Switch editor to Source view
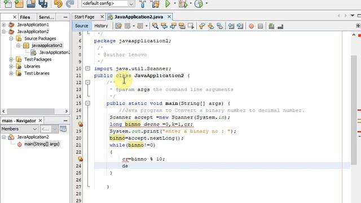The image size is (361, 203). tap(81, 26)
